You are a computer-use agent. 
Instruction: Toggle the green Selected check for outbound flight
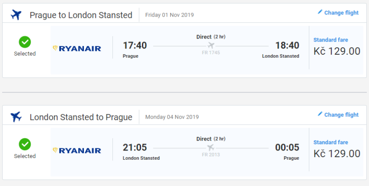click(x=25, y=42)
